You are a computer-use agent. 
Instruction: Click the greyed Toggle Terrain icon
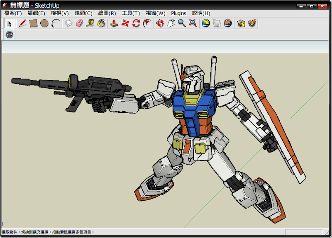[217, 23]
